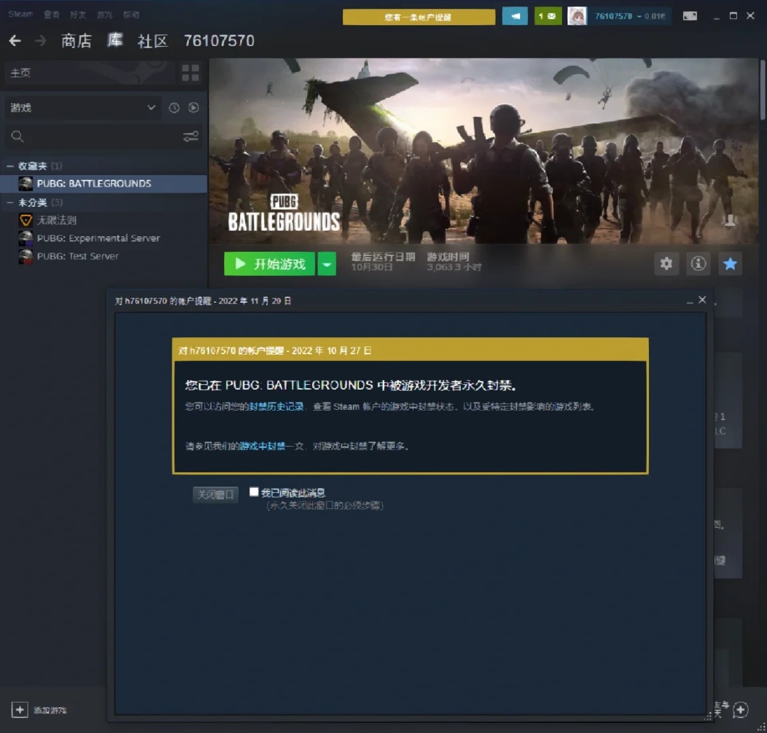
Task: Select PUBG: Experimental Server in library
Action: click(x=98, y=238)
